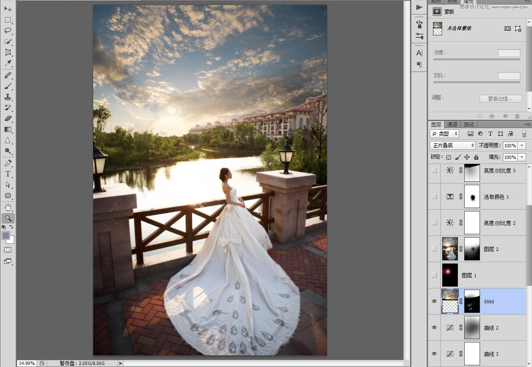Select the Path Selection arrow tool

[8, 185]
